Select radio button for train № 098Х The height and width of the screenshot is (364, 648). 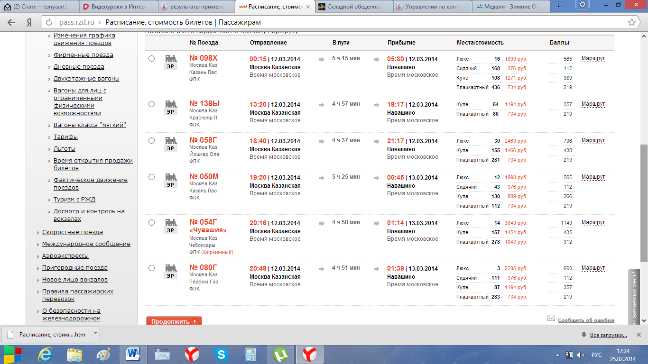(151, 59)
